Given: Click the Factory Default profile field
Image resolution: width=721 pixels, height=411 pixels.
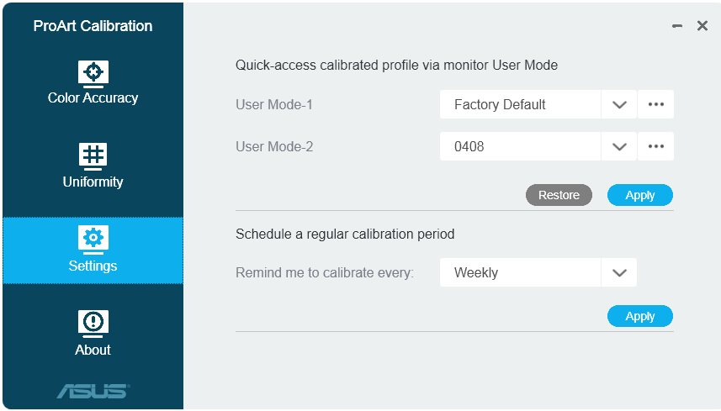Looking at the screenshot, I should (520, 104).
